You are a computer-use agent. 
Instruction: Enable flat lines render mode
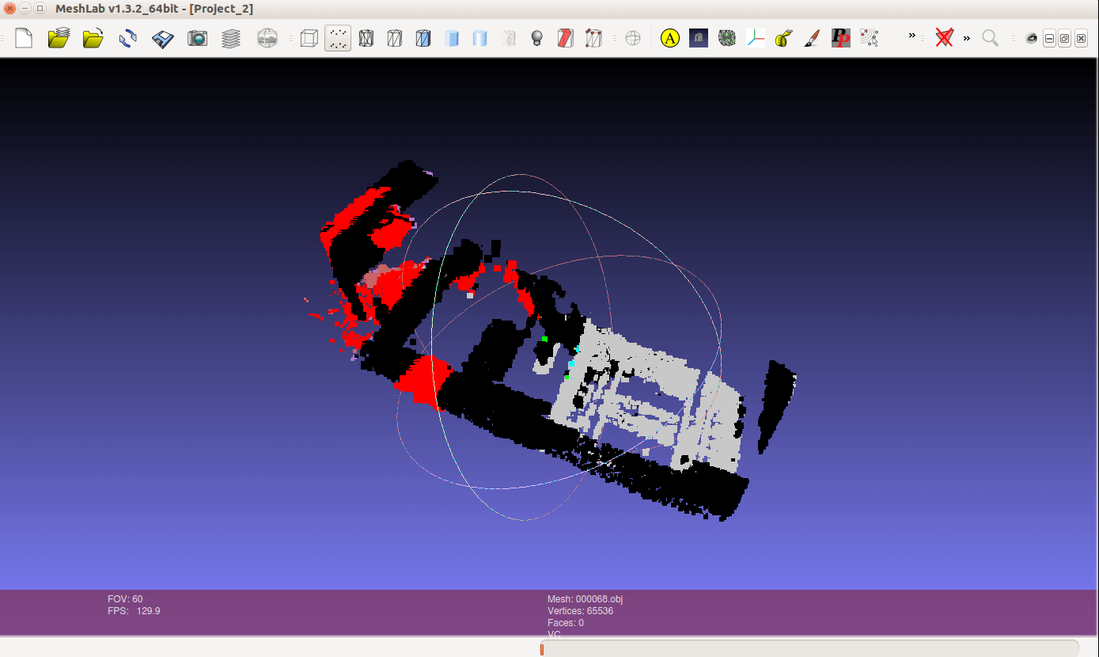[423, 38]
